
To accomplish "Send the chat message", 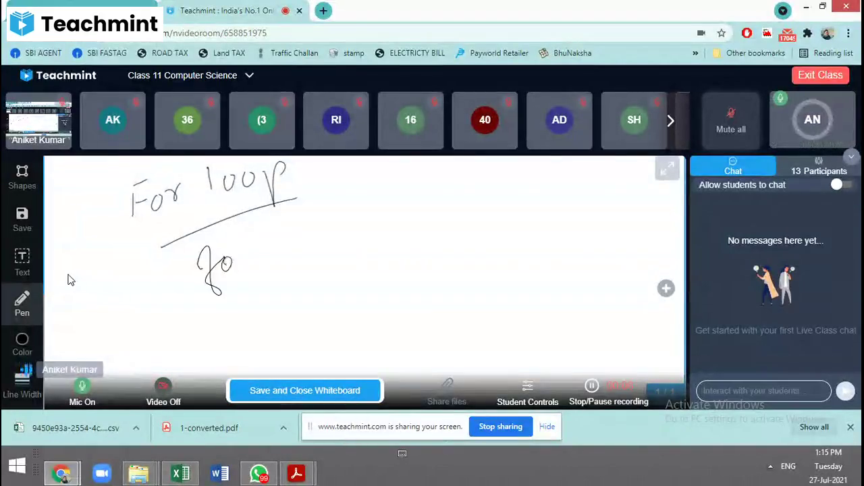I will point(845,391).
